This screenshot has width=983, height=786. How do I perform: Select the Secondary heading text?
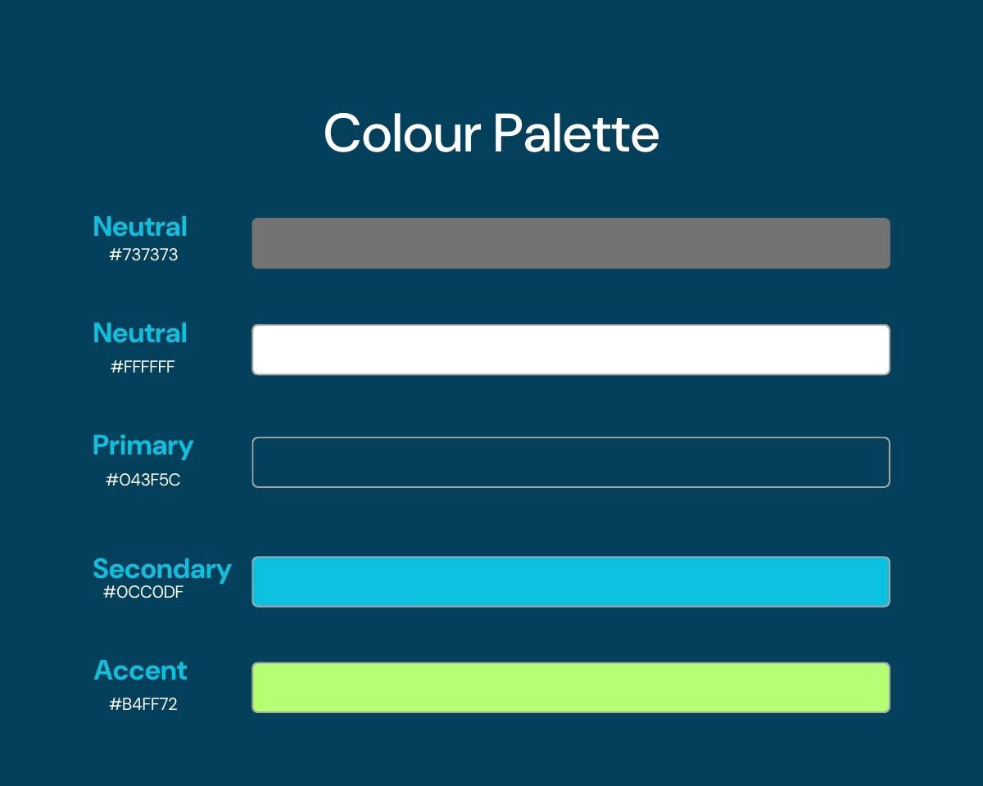tap(161, 568)
